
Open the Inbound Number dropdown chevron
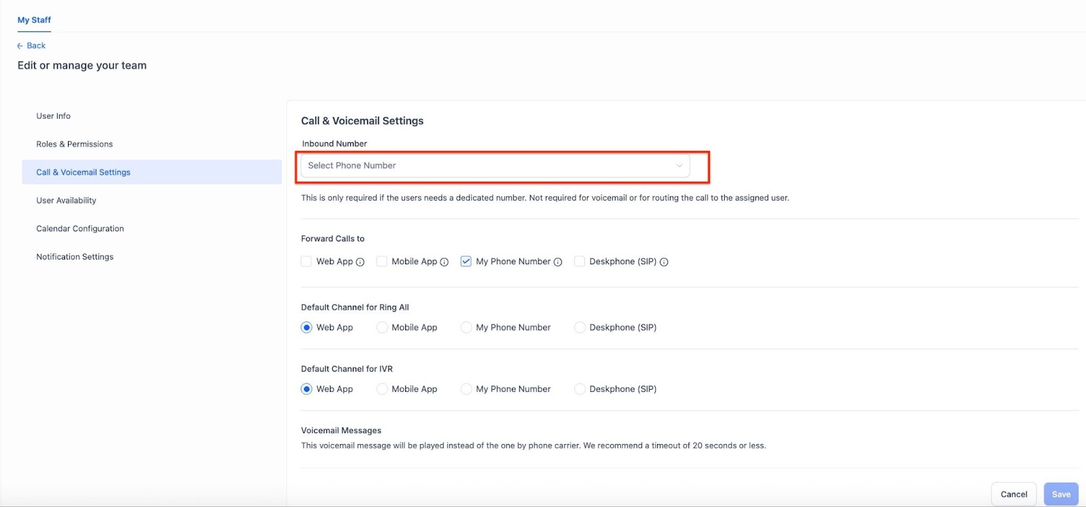(x=679, y=166)
